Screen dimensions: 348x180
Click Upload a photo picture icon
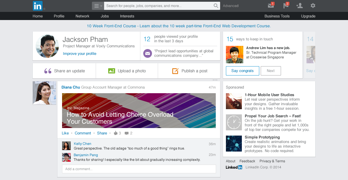tap(112, 71)
